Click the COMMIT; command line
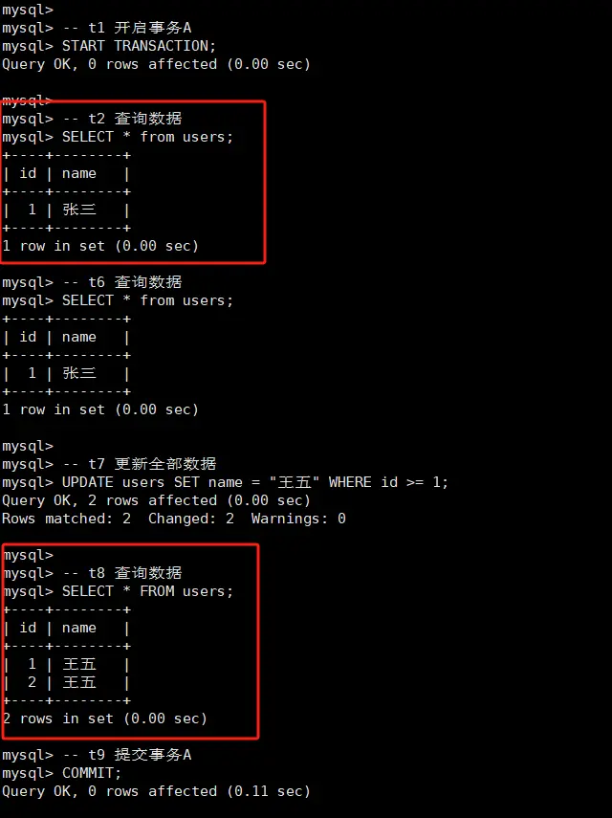 coord(61,773)
